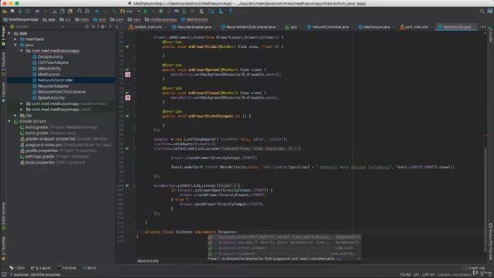Click the Find magnifier toolbar icon
This screenshot has width=494, height=278.
[x=80, y=12]
